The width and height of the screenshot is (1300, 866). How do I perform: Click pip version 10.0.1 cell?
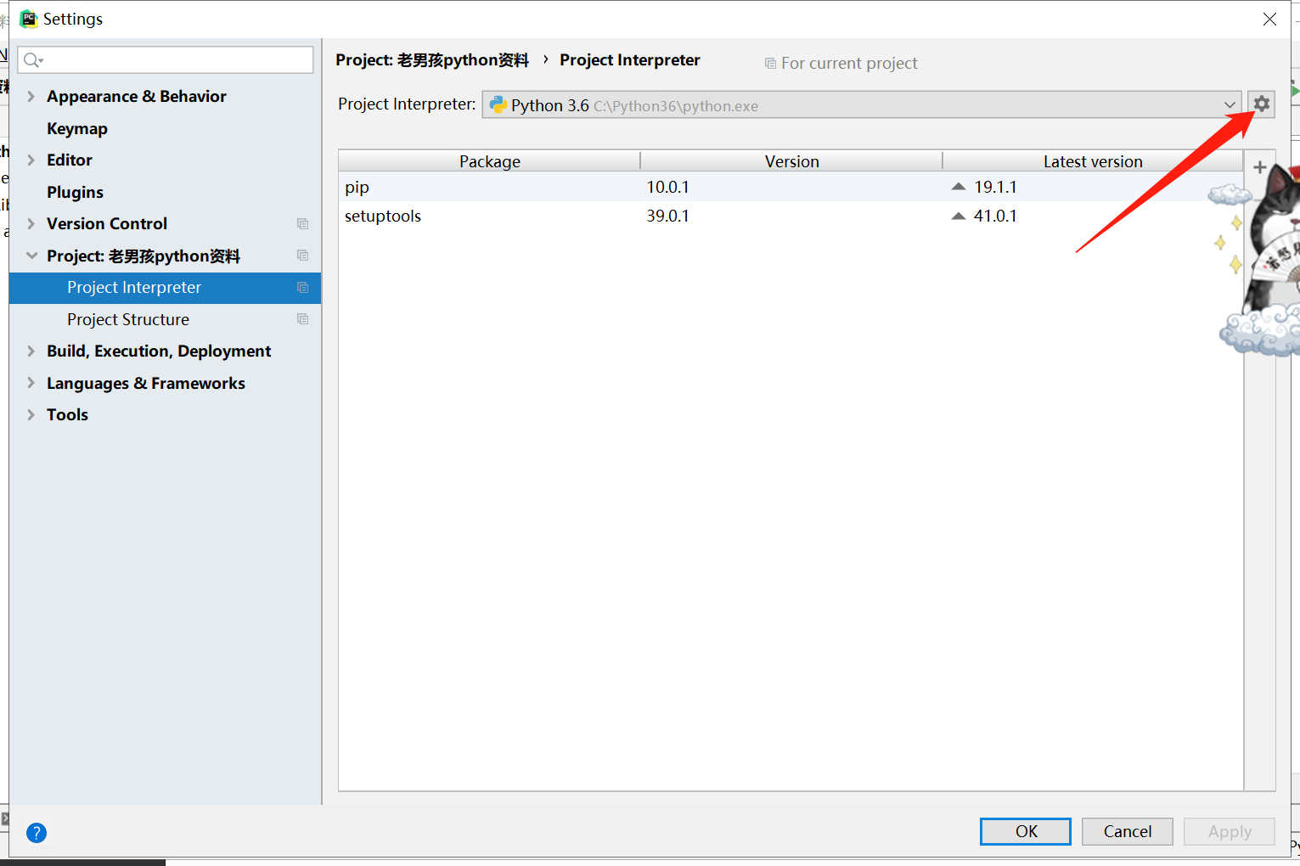point(668,187)
